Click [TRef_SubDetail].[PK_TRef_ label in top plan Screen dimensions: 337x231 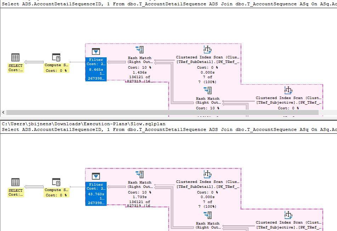click(x=208, y=62)
